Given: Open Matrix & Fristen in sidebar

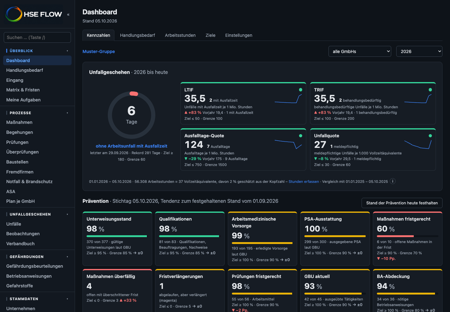Looking at the screenshot, I should 37,90.
